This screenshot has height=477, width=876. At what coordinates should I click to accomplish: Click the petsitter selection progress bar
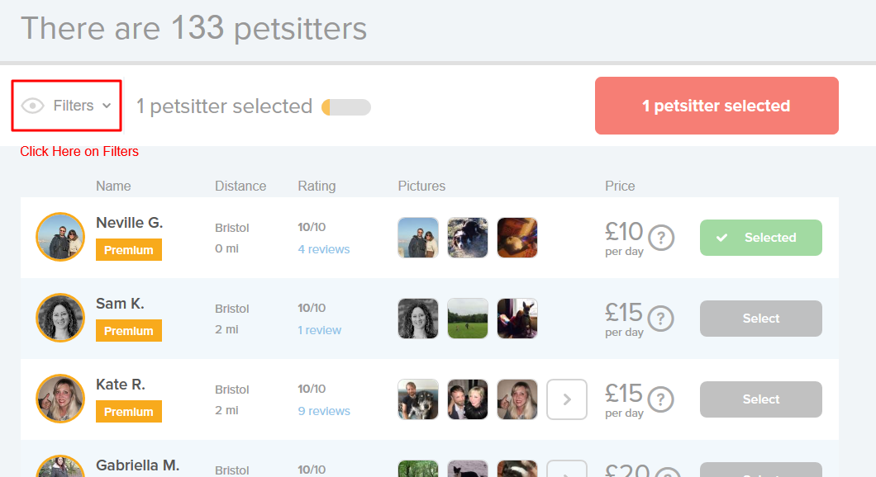coord(346,107)
